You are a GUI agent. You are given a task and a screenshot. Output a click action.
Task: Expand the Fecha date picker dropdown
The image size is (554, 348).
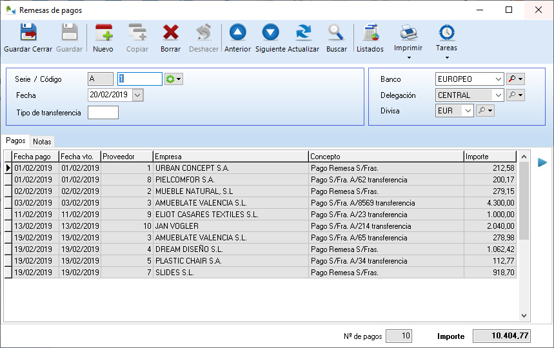(137, 95)
